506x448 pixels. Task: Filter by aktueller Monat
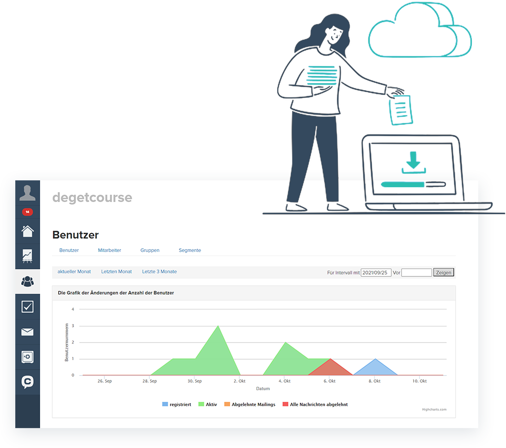click(74, 271)
